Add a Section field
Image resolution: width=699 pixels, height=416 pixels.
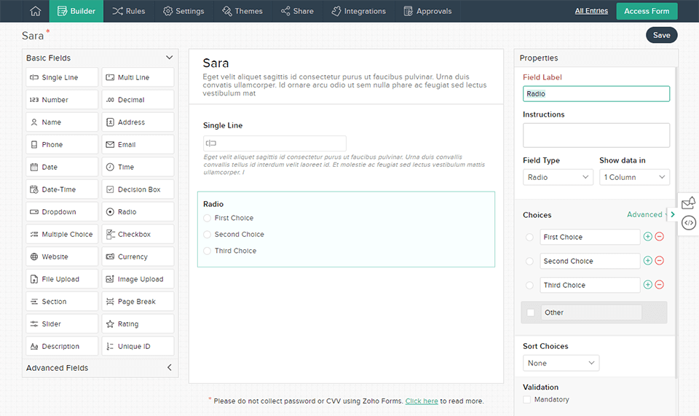coord(62,302)
